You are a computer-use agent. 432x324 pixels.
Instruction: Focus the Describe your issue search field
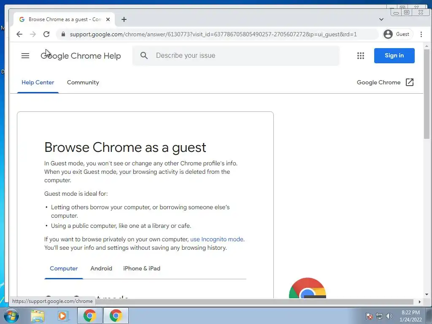[x=236, y=56]
